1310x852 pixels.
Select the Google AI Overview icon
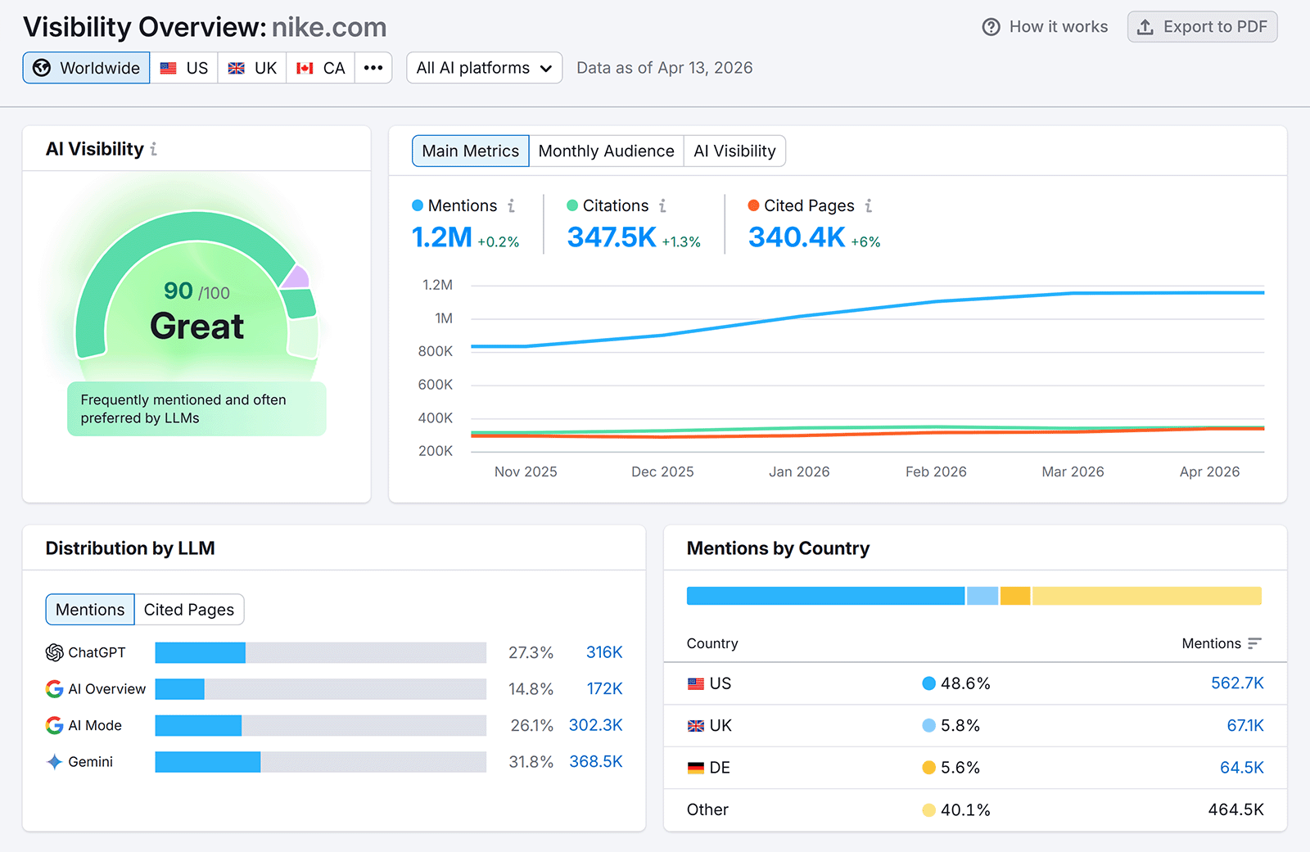click(54, 688)
